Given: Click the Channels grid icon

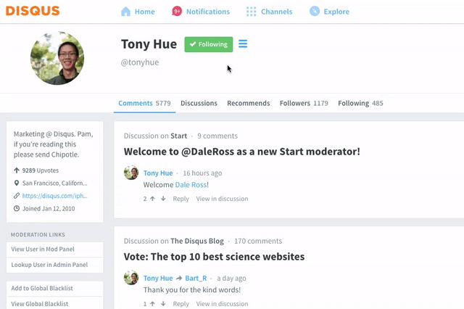Looking at the screenshot, I should click(x=252, y=12).
